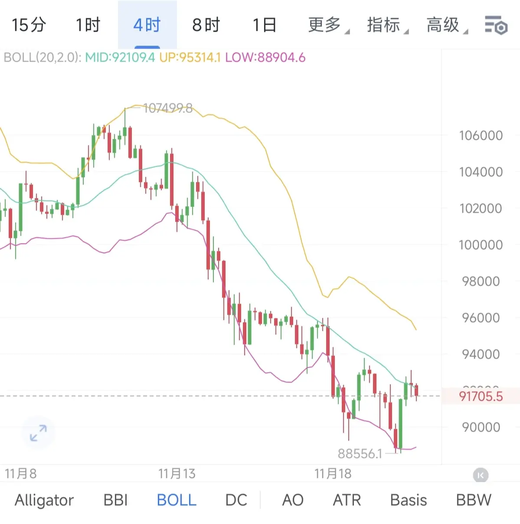Click the 104000 price axis label

coord(481,172)
